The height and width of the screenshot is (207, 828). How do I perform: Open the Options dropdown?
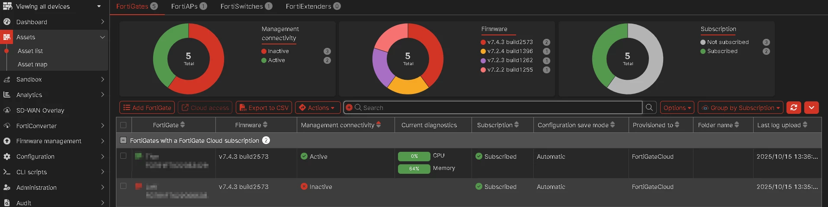click(677, 107)
